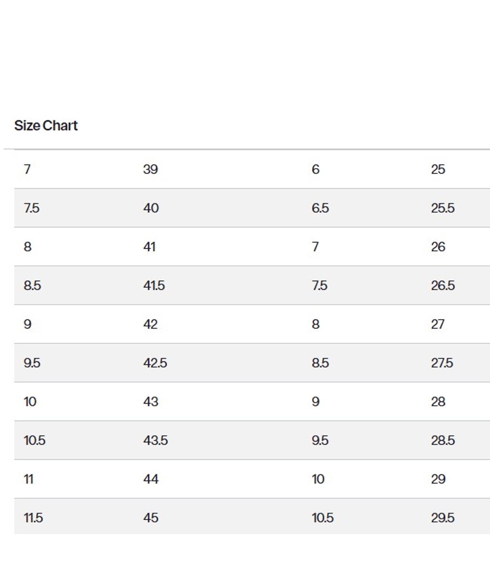Click the cell with value 26
The image size is (490, 565).
[x=438, y=247]
